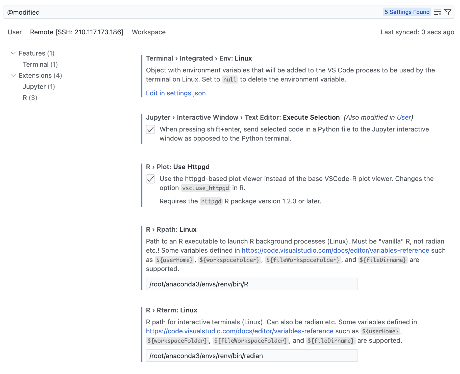Viewport: 460px width, 374px height.
Task: Select R (3) in the settings tree
Action: pos(30,98)
